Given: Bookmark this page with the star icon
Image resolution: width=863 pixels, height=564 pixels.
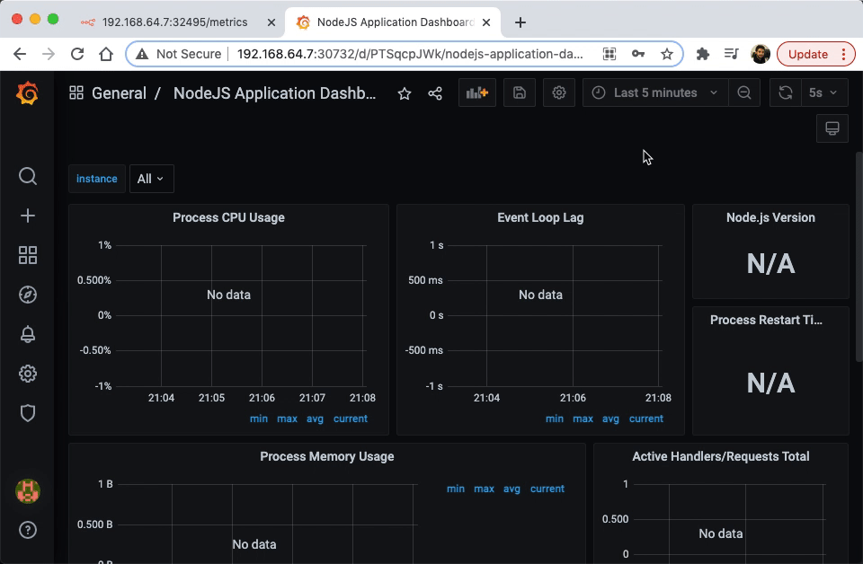Looking at the screenshot, I should pyautogui.click(x=667, y=54).
